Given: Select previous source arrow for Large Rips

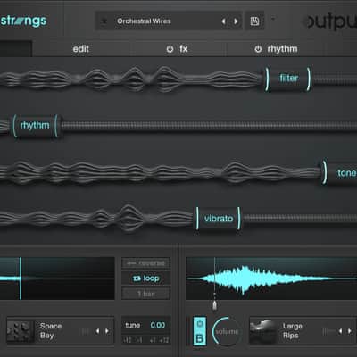Looking at the screenshot, I should (x=340, y=331).
